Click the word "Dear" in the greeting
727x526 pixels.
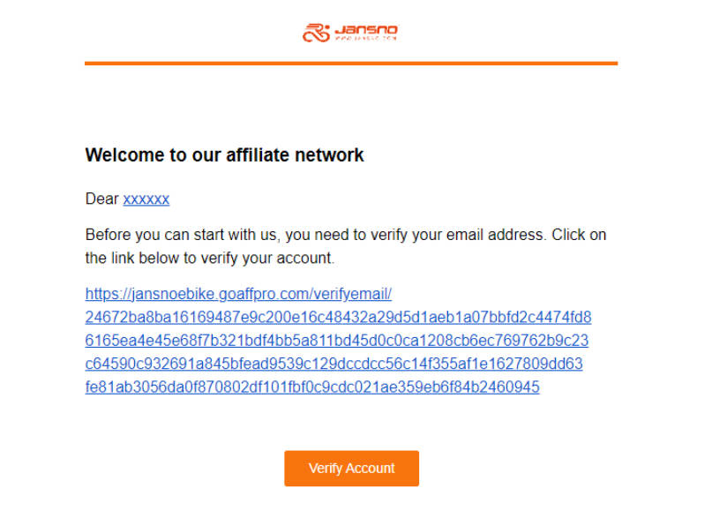(101, 199)
